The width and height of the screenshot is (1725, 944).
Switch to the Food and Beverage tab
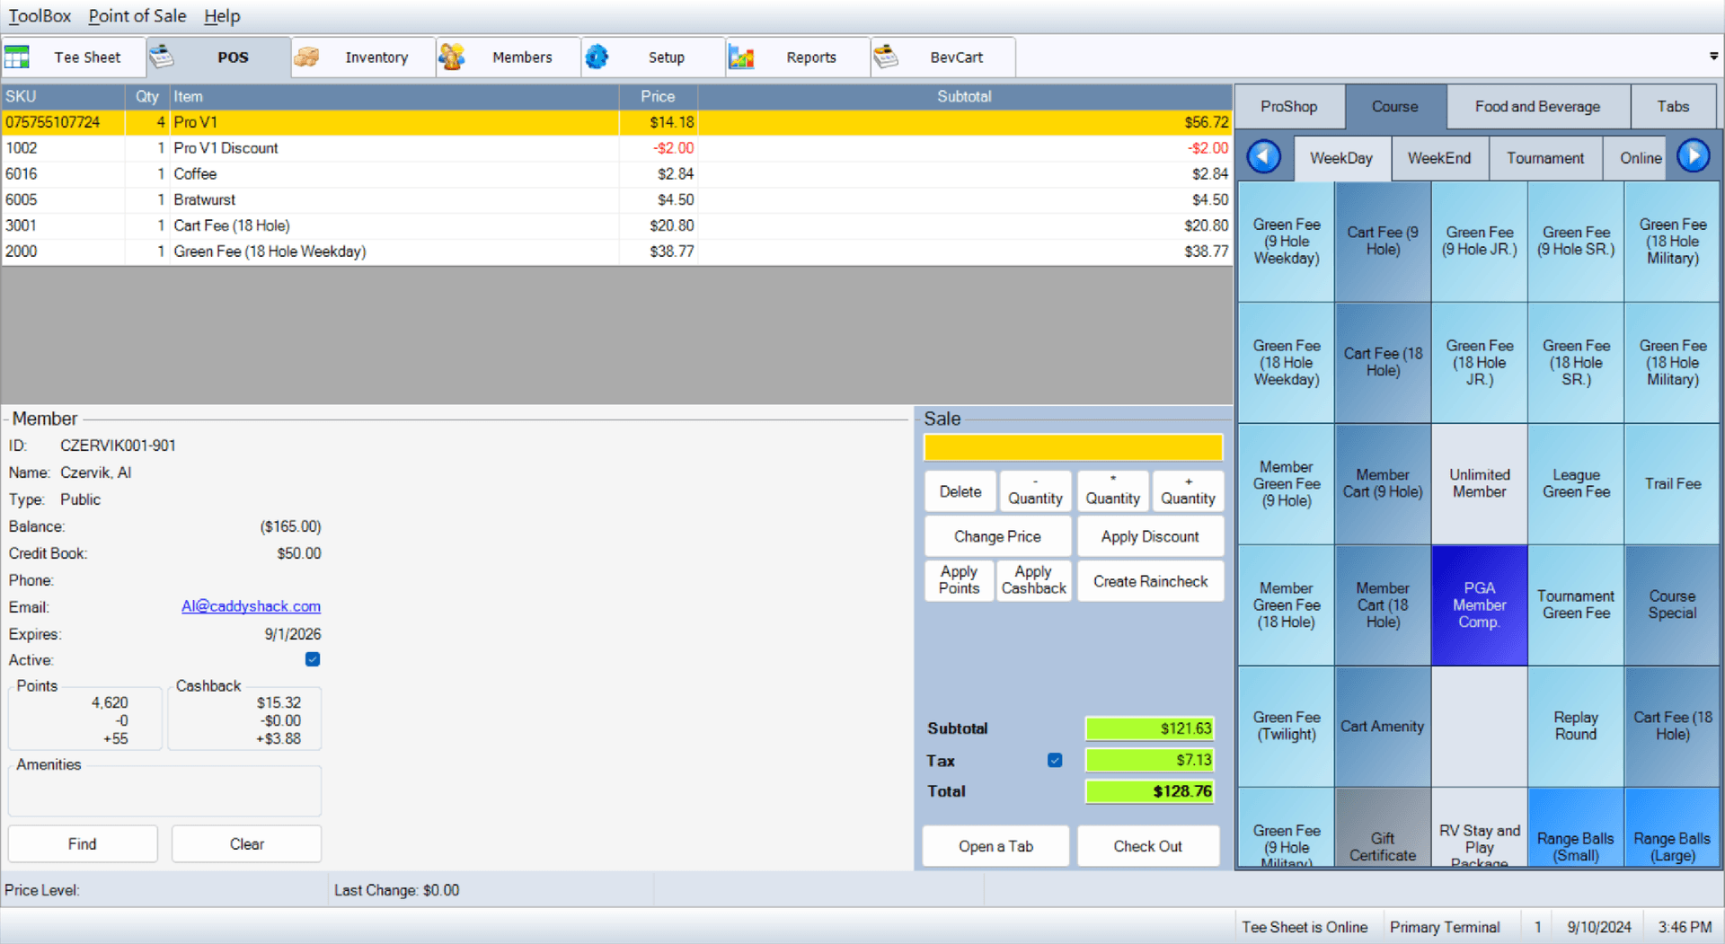[x=1537, y=107]
